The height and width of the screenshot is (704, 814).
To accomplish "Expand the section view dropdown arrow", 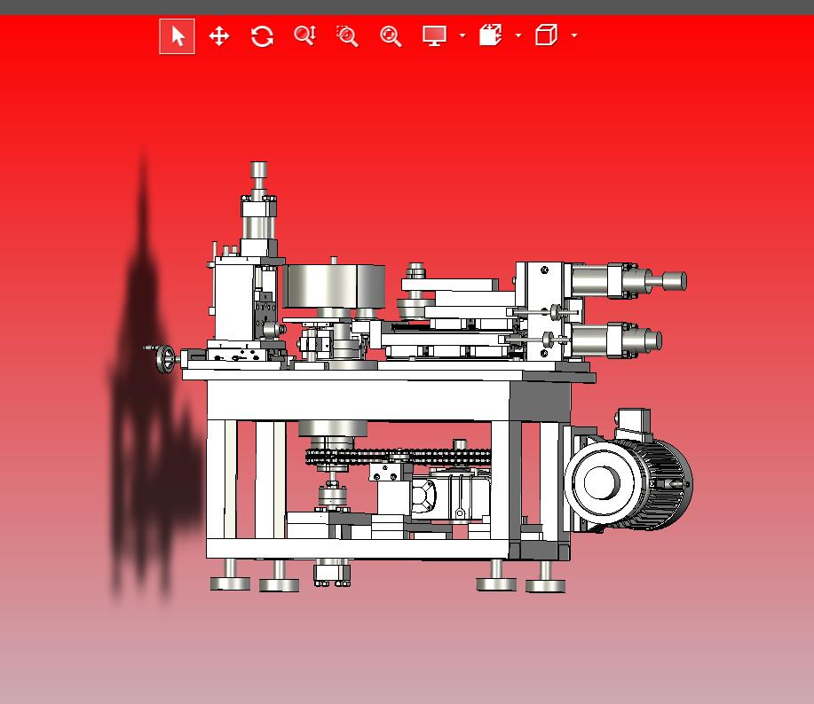I will [x=518, y=35].
